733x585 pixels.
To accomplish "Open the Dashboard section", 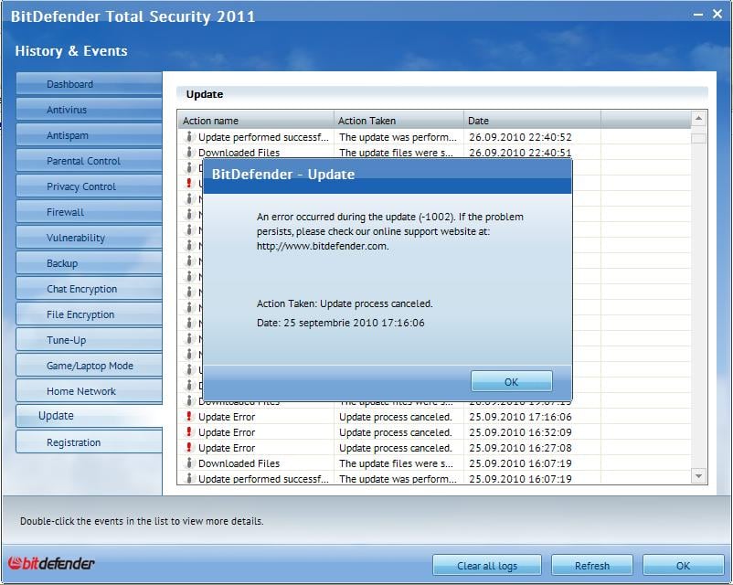I will pos(89,84).
